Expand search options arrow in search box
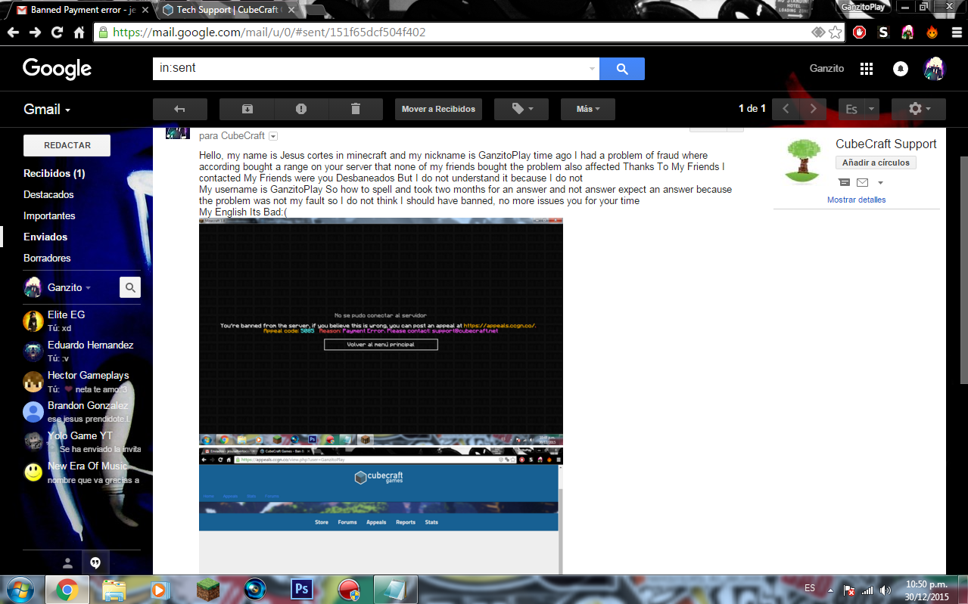Image resolution: width=968 pixels, height=604 pixels. pos(592,69)
